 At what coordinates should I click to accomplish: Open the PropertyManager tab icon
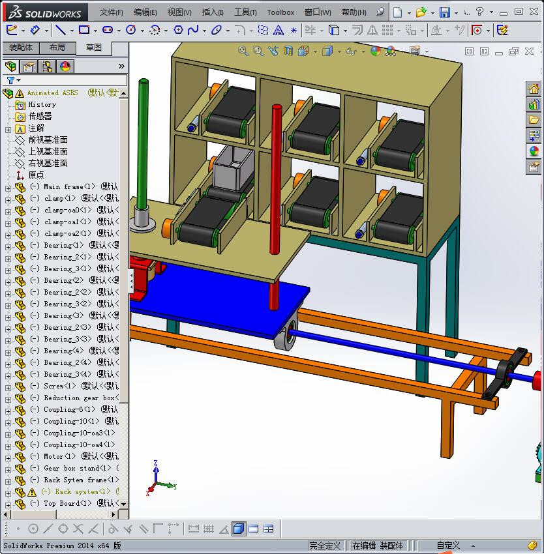pos(29,66)
